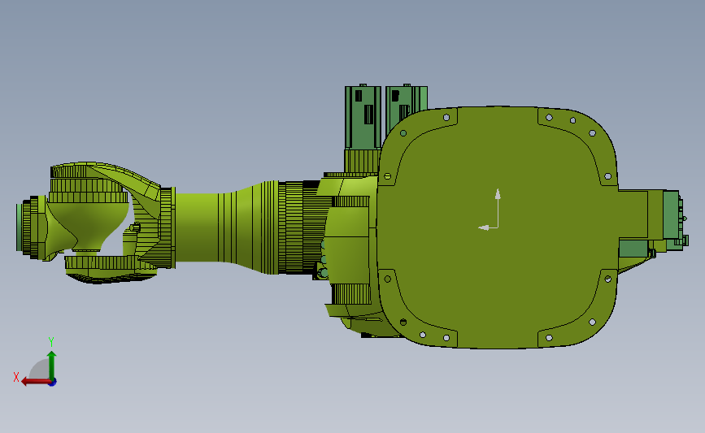Click the blue Z axis dot on the triad
The image size is (705, 433).
click(x=53, y=383)
